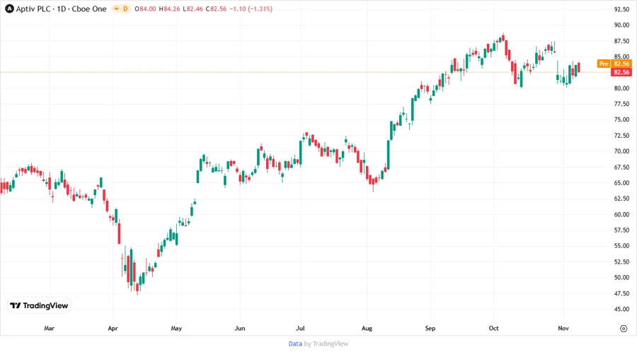The width and height of the screenshot is (637, 352).
Task: Click the 47.50 price axis label
Action: click(621, 293)
